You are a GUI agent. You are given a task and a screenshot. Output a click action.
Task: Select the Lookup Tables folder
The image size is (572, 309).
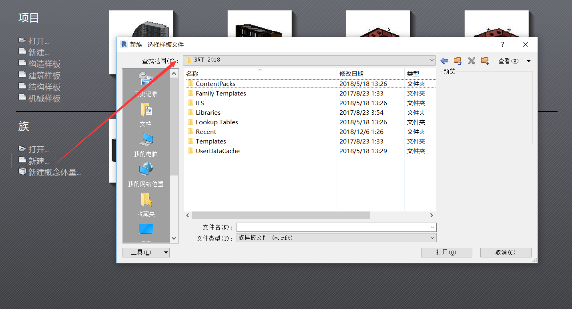[x=213, y=122]
